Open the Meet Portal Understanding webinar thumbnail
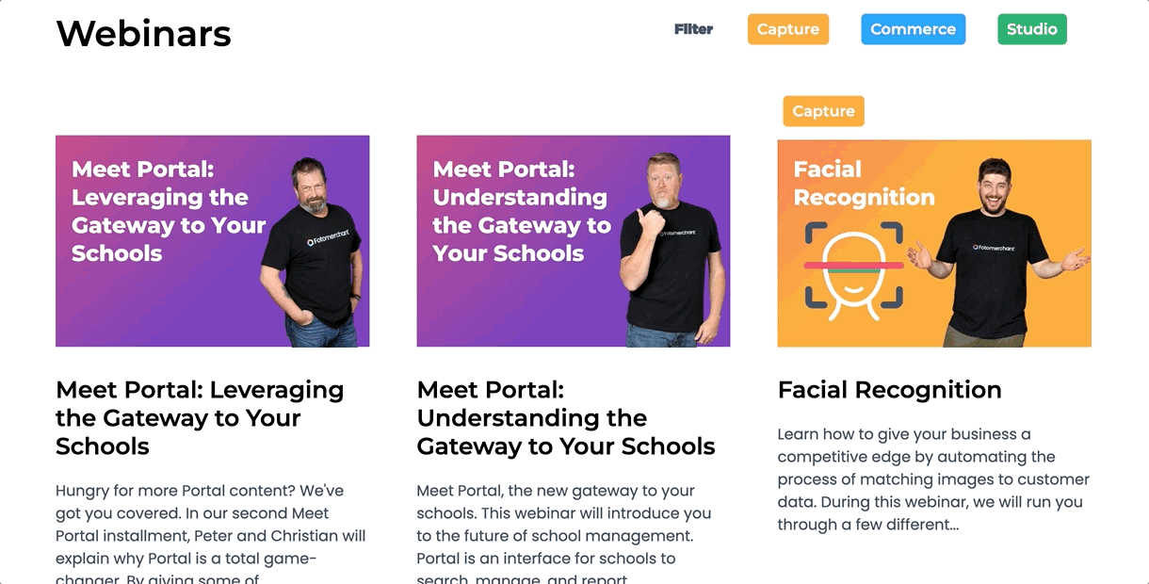1149x584 pixels. 574,241
